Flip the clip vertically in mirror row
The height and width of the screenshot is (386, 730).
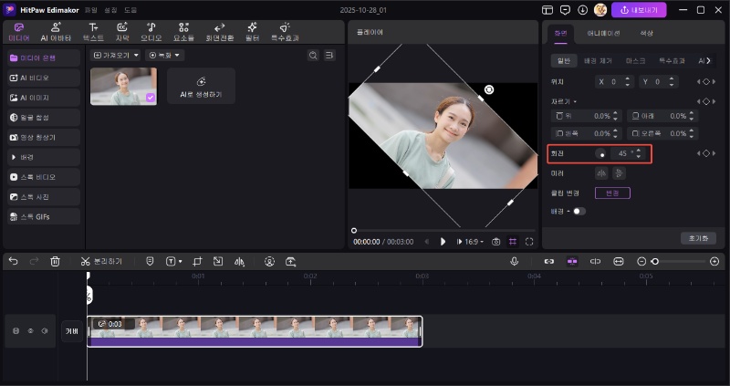tap(620, 173)
